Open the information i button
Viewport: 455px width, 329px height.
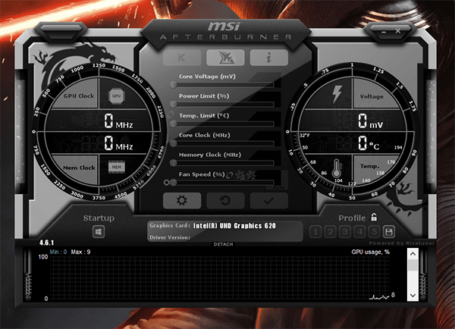pyautogui.click(x=269, y=58)
